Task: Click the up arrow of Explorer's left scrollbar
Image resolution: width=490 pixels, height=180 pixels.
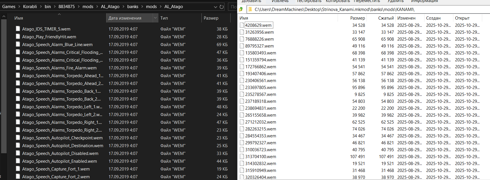Action: click(4, 16)
